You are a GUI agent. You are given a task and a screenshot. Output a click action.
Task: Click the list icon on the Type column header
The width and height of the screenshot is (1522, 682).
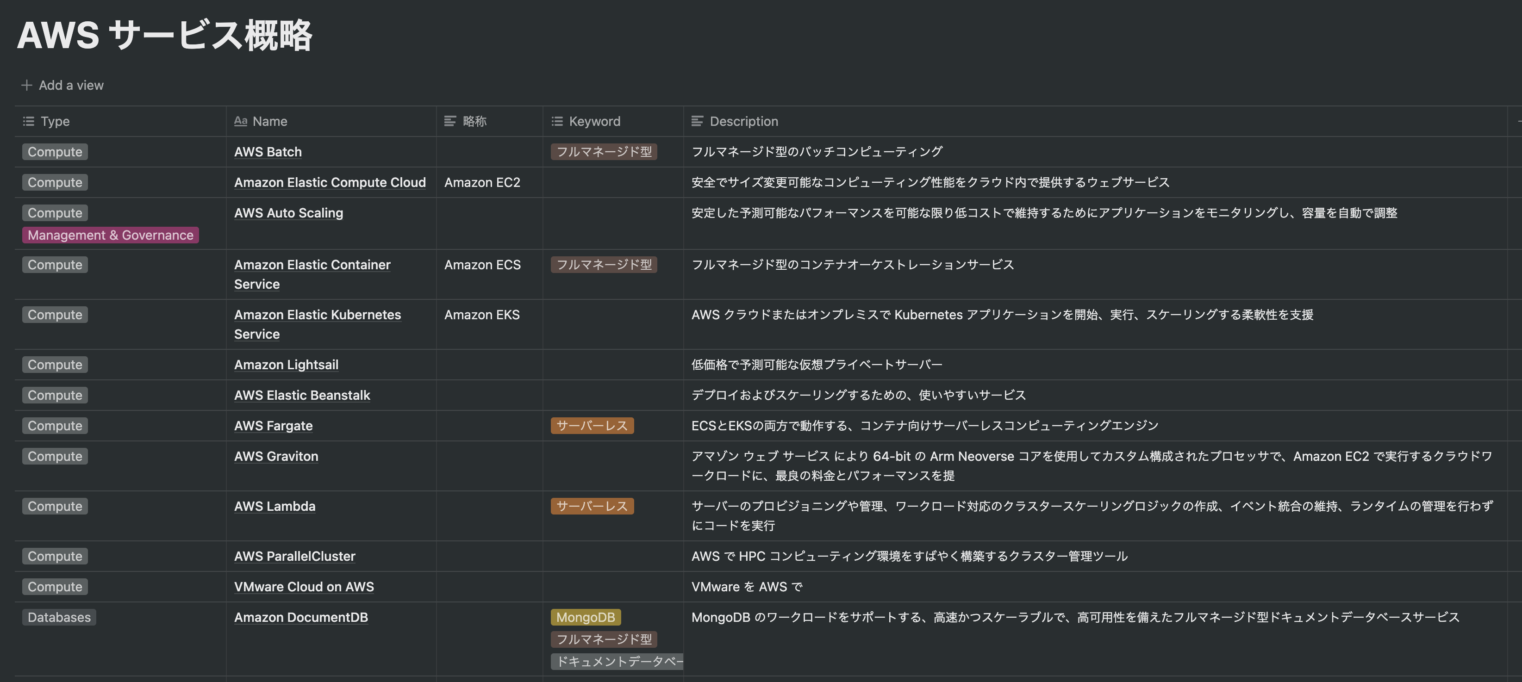click(x=28, y=121)
